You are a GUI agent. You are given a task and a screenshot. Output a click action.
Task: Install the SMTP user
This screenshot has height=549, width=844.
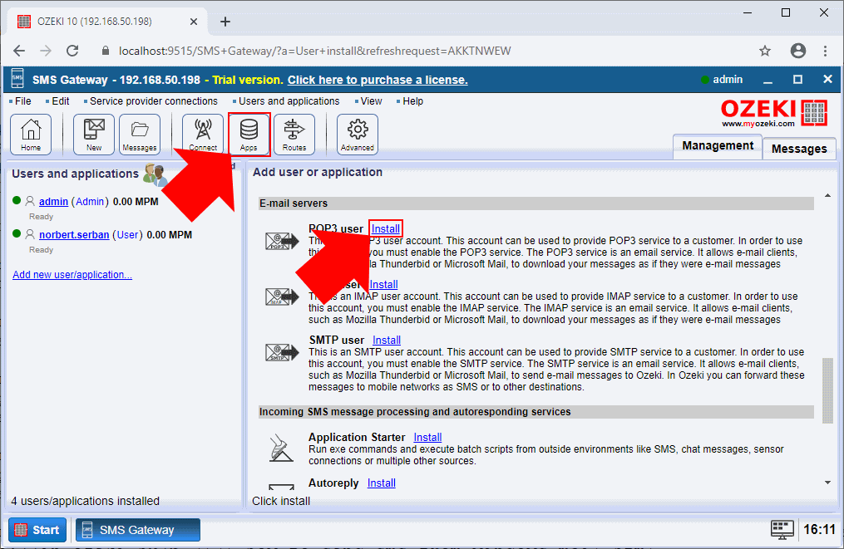click(387, 341)
